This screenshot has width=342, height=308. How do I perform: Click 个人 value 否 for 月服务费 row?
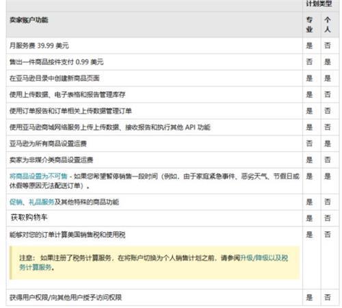328,46
